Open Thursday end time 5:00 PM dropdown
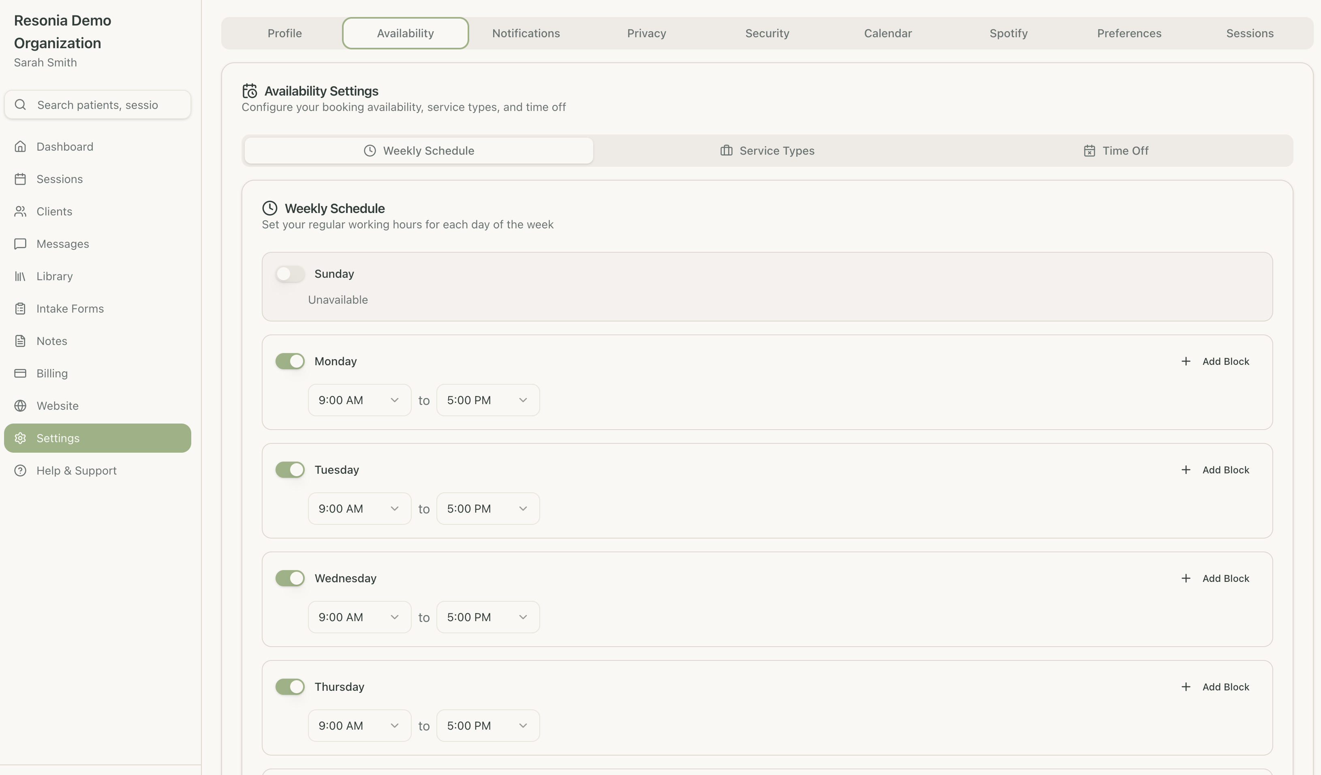1321x775 pixels. point(488,725)
